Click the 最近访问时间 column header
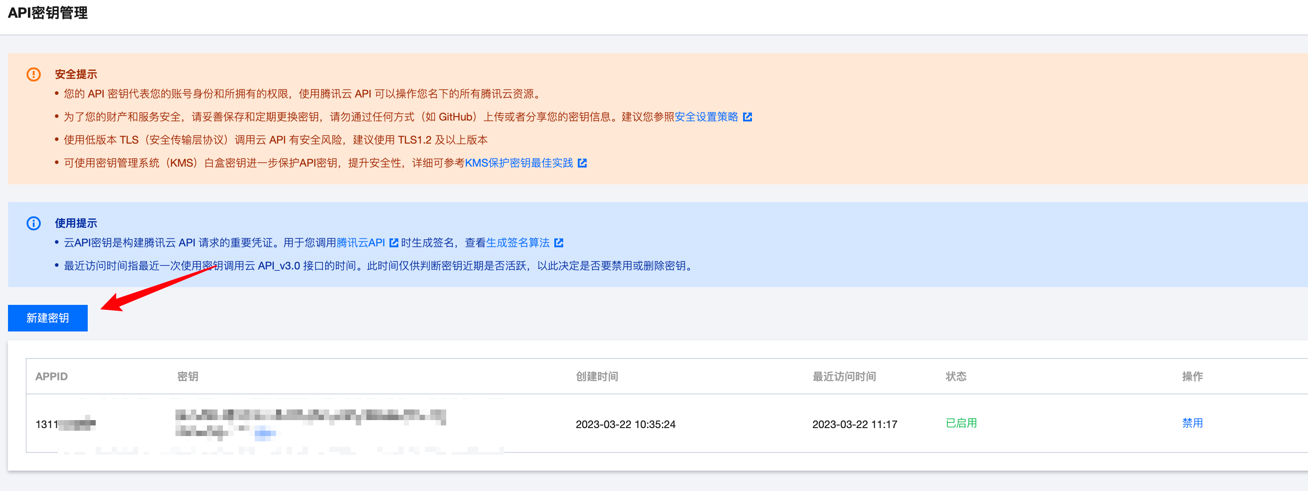Image resolution: width=1308 pixels, height=491 pixels. tap(844, 376)
